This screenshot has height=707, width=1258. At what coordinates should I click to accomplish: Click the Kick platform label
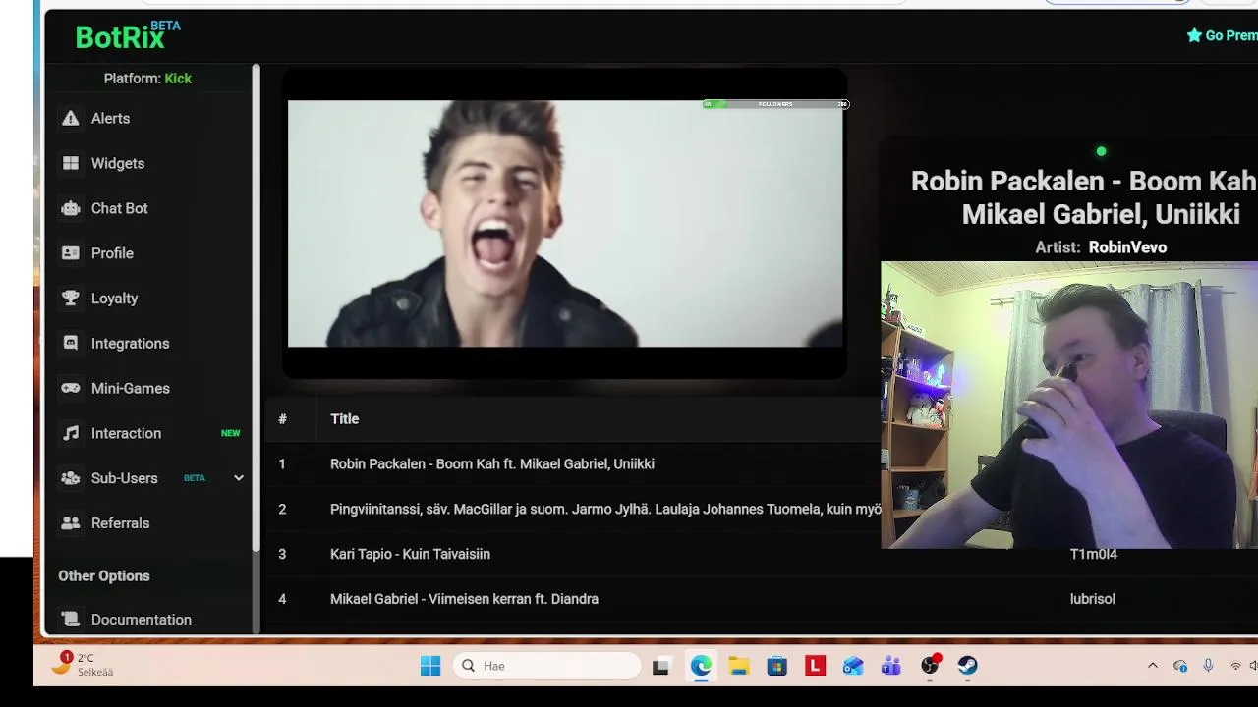pyautogui.click(x=178, y=79)
